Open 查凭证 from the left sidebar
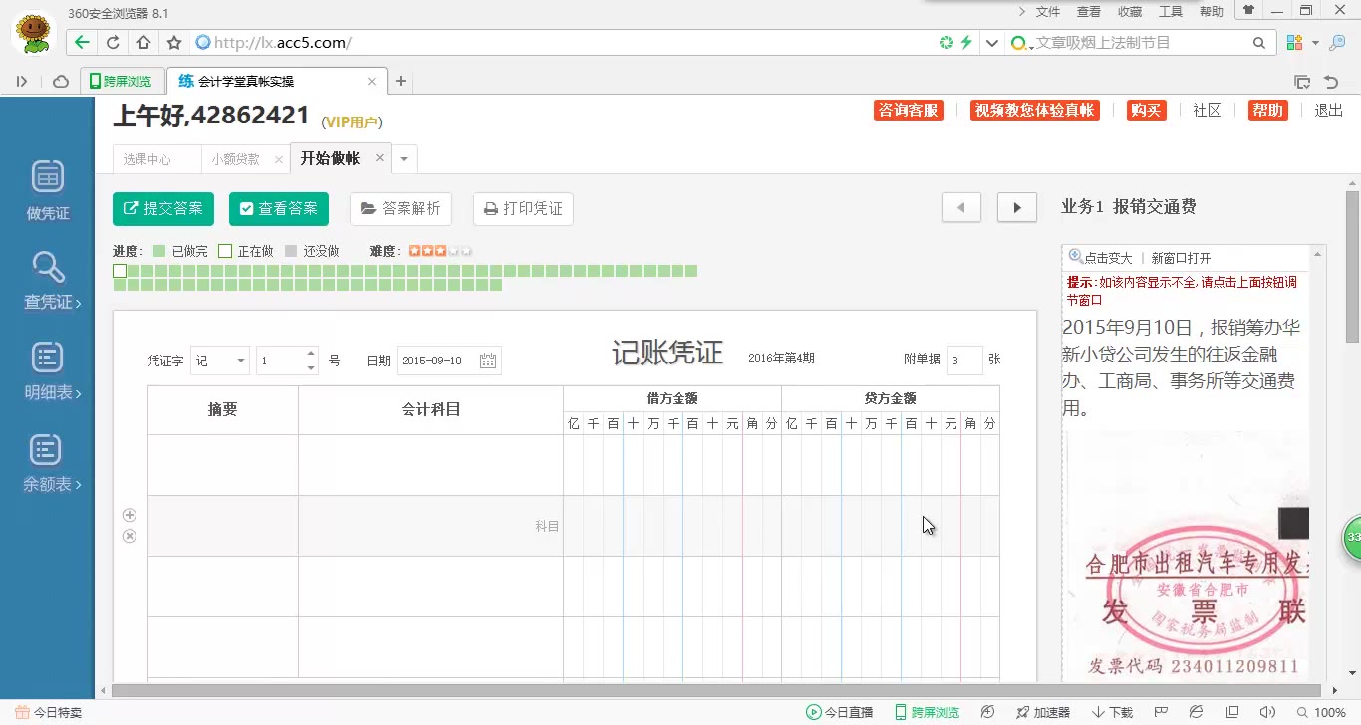 (47, 280)
